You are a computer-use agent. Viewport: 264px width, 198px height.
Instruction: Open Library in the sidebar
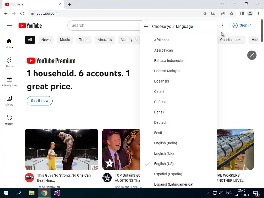(9, 101)
